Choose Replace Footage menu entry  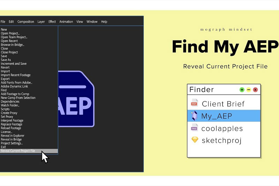pyautogui.click(x=12, y=124)
